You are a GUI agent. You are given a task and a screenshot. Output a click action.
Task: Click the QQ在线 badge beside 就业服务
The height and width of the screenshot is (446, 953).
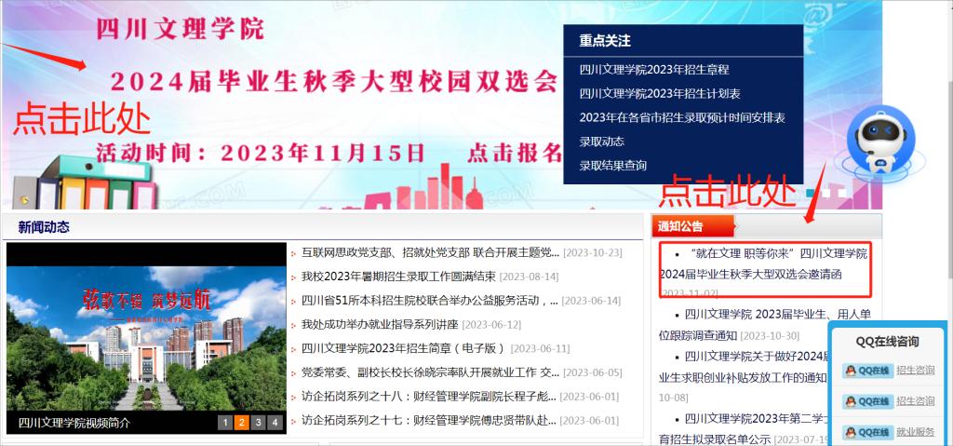(x=868, y=433)
